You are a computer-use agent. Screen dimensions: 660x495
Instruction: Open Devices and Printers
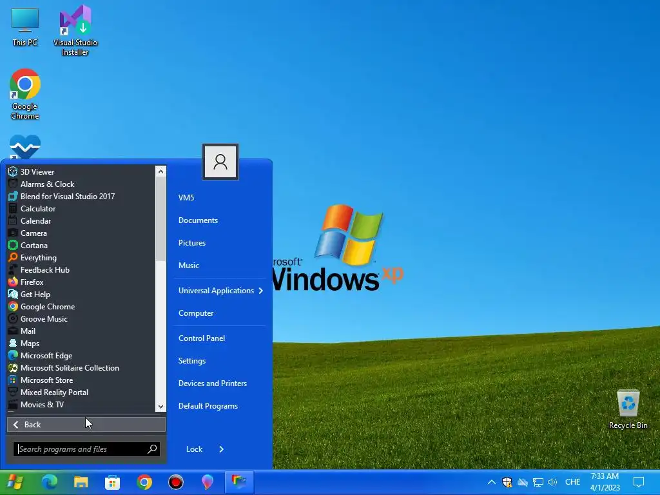pos(213,383)
